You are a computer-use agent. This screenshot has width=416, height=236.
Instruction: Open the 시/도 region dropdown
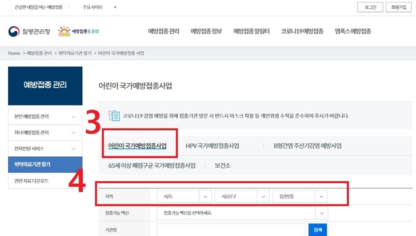point(184,197)
